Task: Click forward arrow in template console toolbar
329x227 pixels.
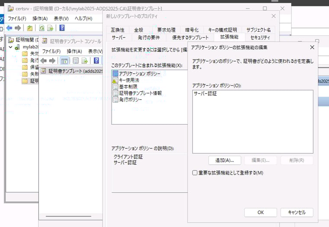Action: pos(52,61)
